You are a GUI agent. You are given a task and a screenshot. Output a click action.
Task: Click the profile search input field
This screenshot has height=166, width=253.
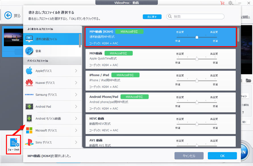[x=195, y=16]
